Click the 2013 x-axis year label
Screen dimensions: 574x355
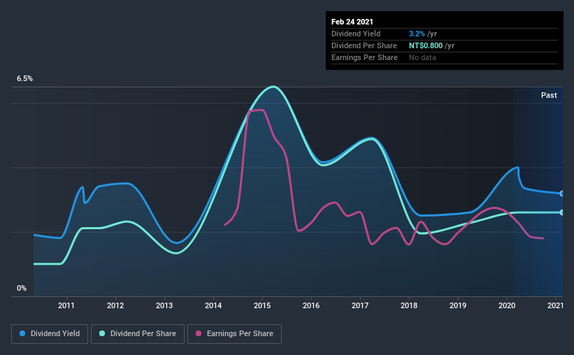(x=164, y=305)
